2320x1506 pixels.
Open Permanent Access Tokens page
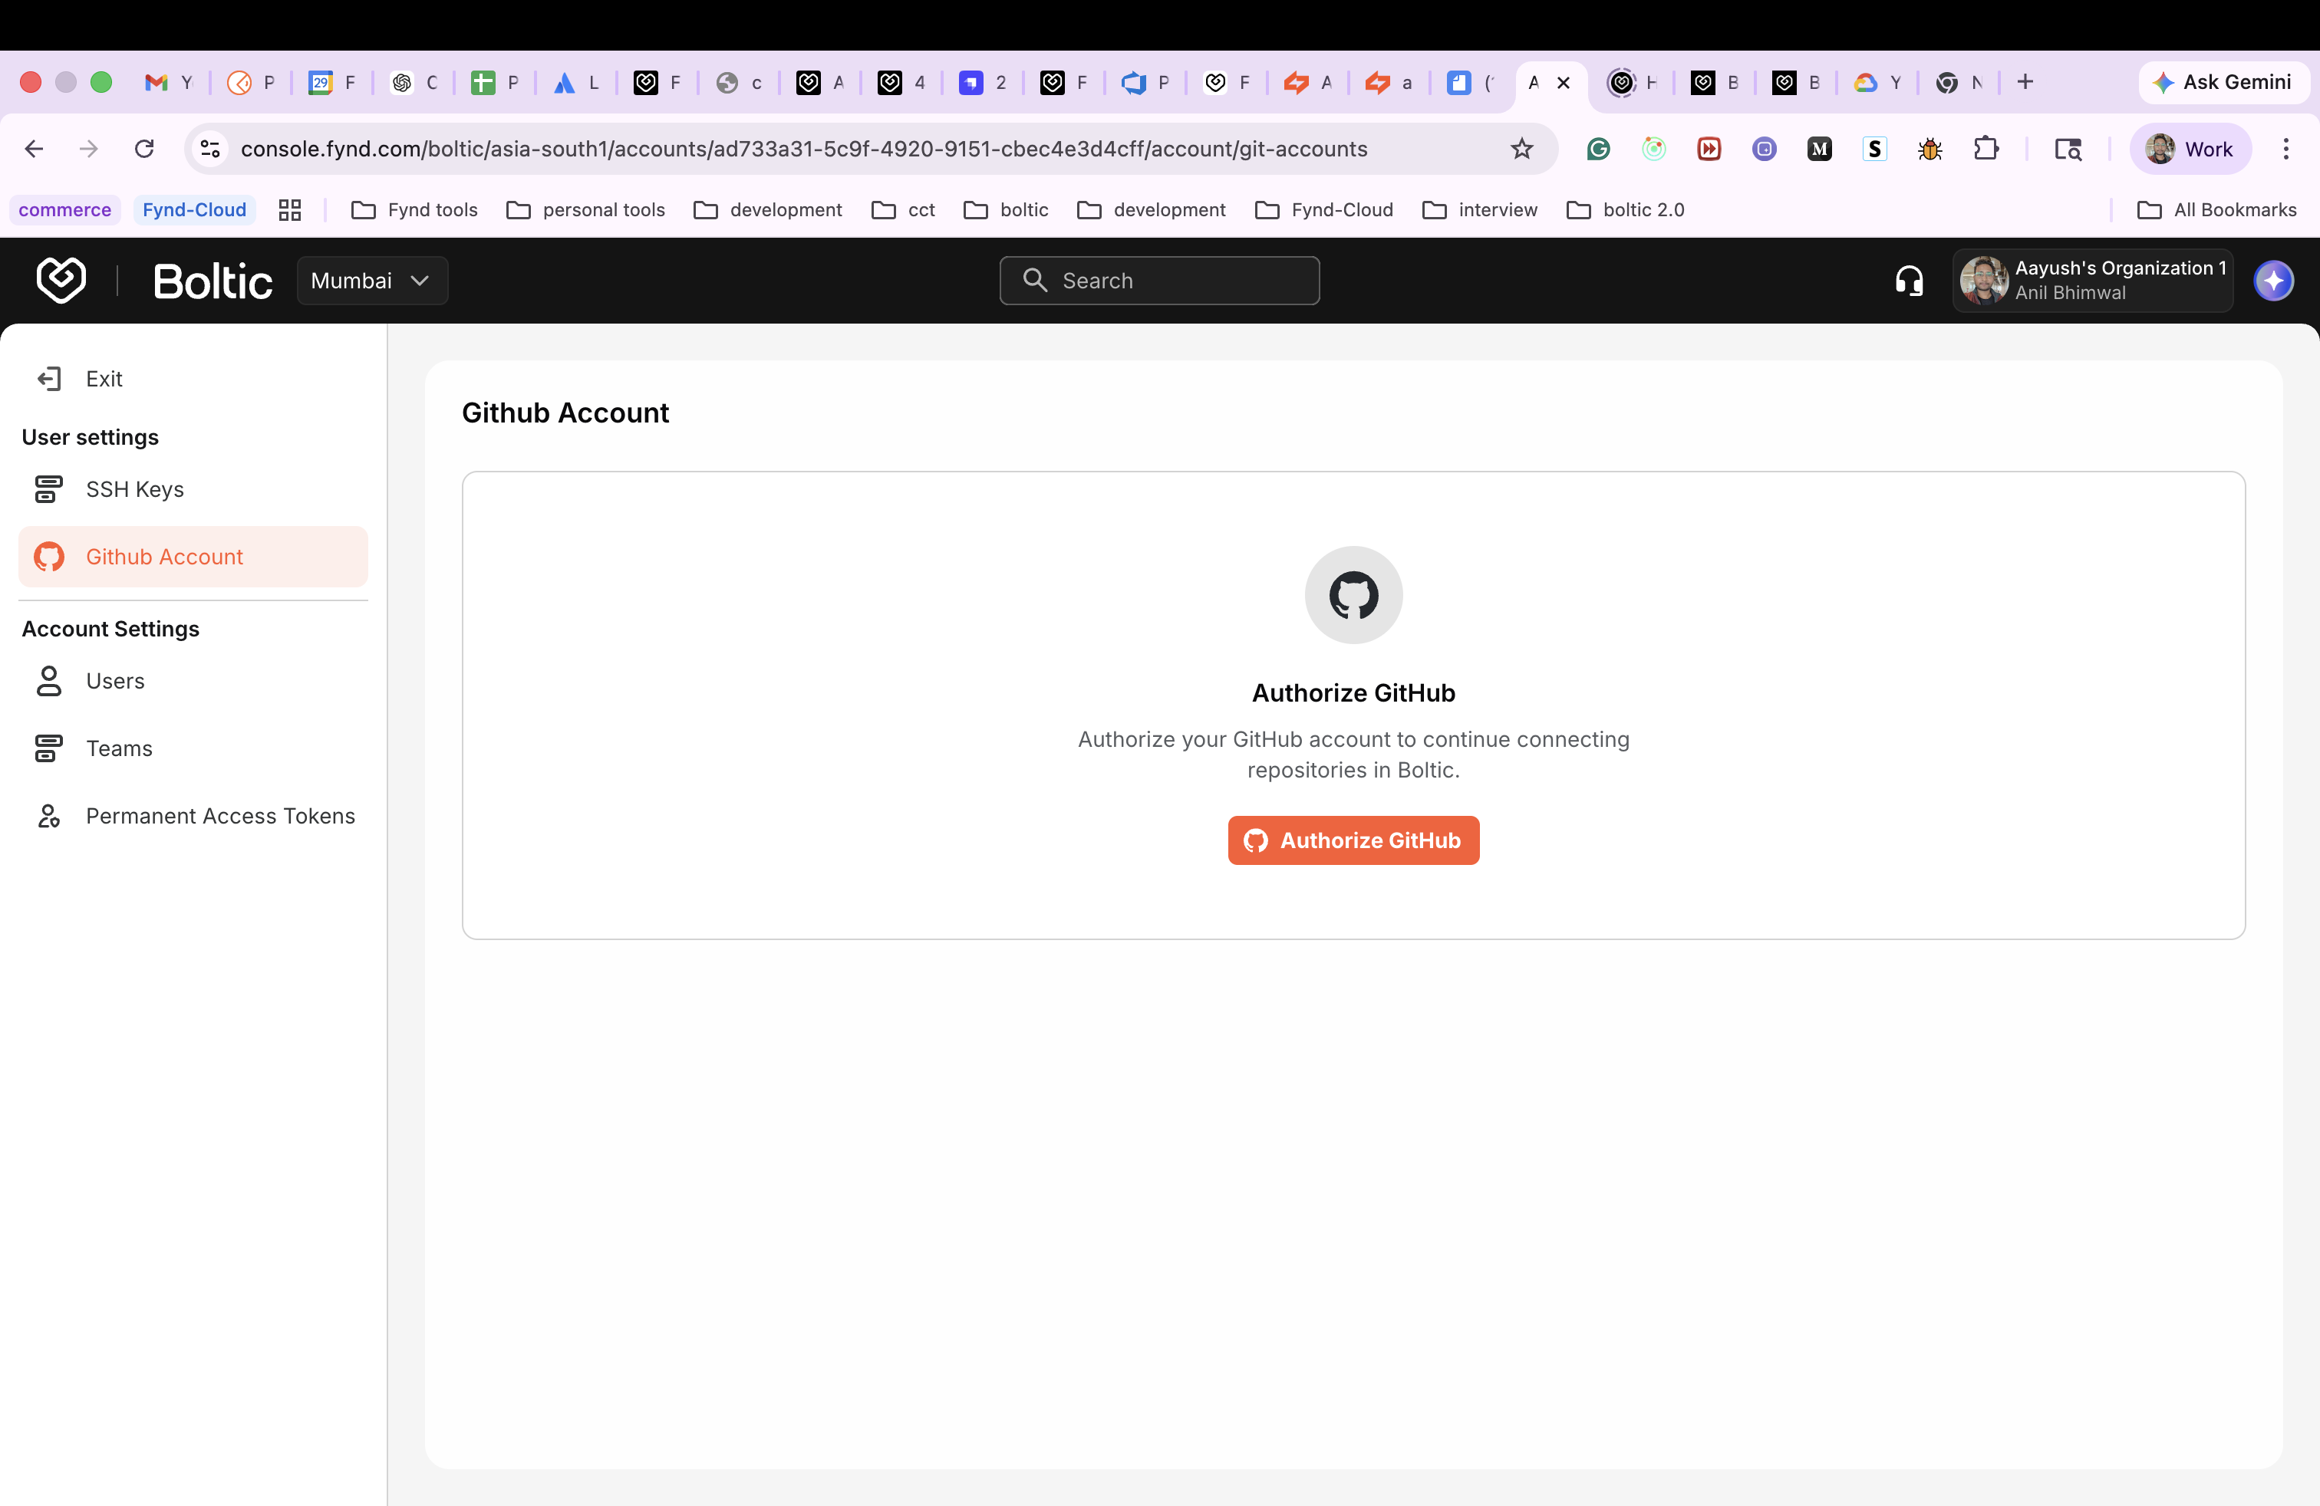tap(195, 815)
